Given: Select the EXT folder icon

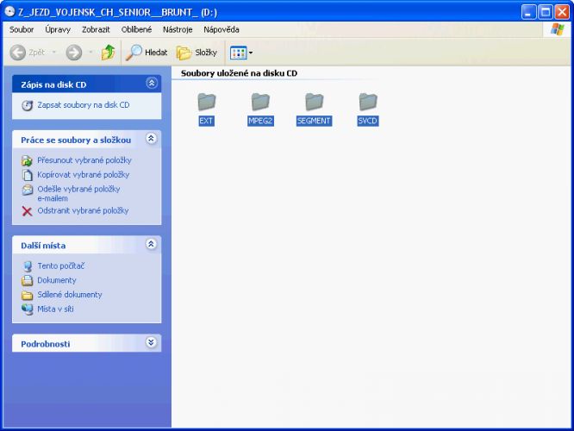Looking at the screenshot, I should pos(207,102).
